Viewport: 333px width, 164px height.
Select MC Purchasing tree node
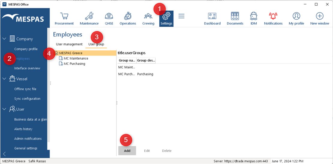coord(74,64)
